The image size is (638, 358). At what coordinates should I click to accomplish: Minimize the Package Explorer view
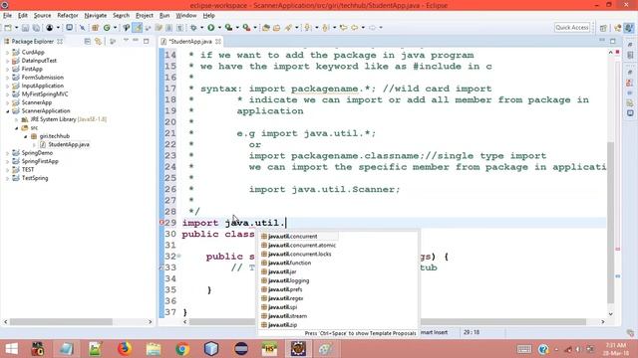[136, 41]
